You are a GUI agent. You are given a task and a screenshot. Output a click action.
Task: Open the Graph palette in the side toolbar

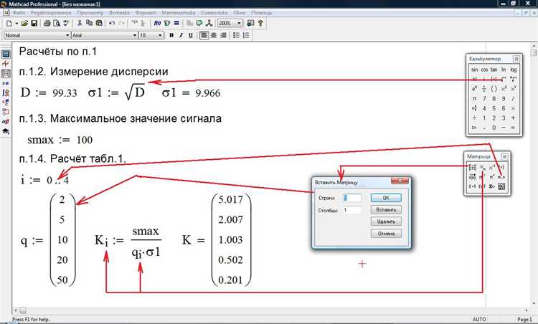tap(6, 63)
